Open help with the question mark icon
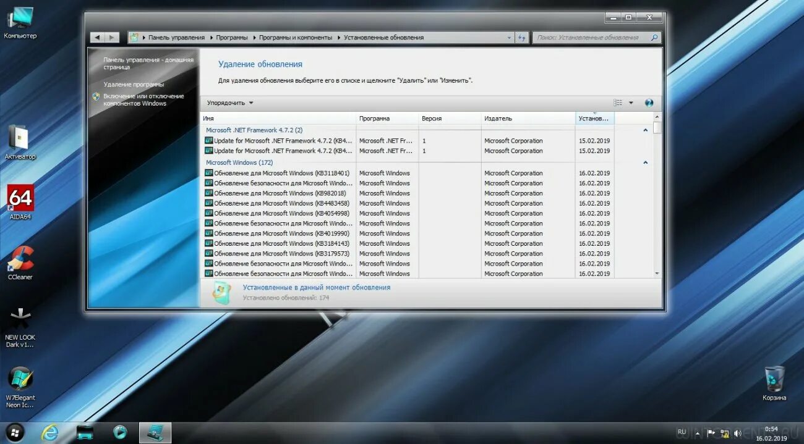 (649, 103)
